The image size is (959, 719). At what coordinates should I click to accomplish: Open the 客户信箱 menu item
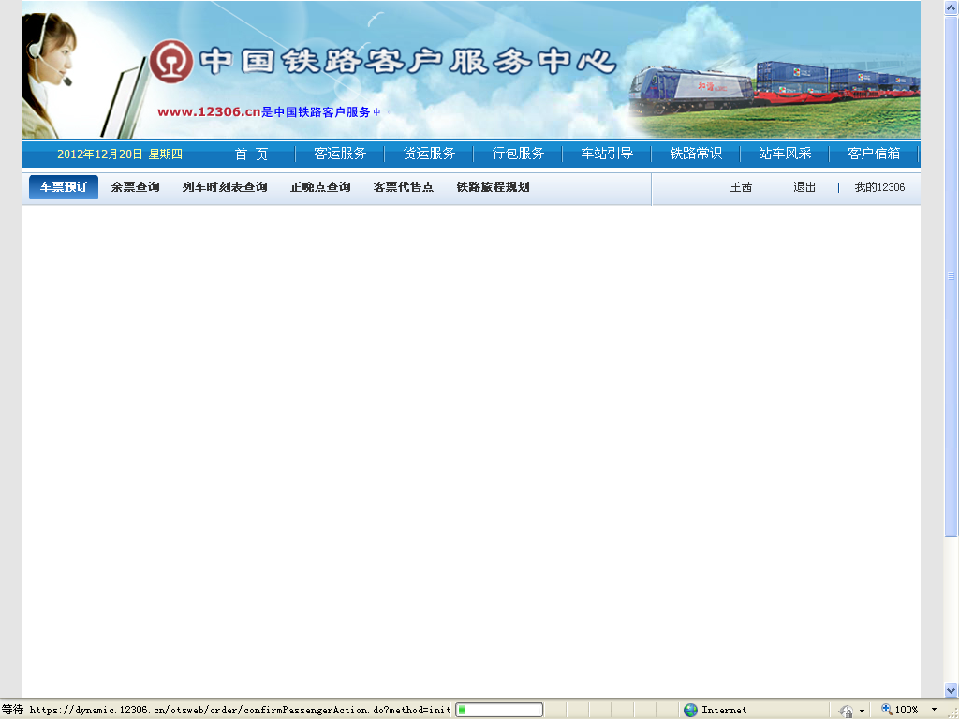(x=874, y=154)
